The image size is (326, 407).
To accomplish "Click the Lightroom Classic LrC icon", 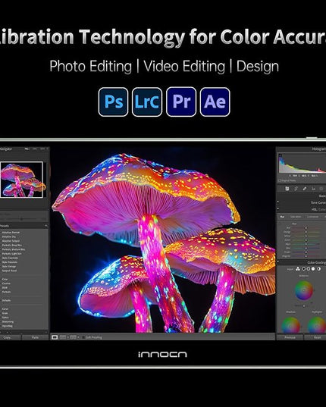I will [x=147, y=102].
